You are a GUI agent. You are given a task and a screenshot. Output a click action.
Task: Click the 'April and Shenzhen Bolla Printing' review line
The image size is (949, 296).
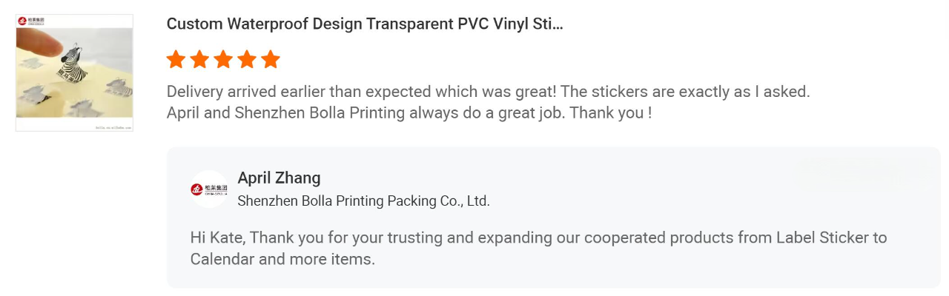click(409, 114)
